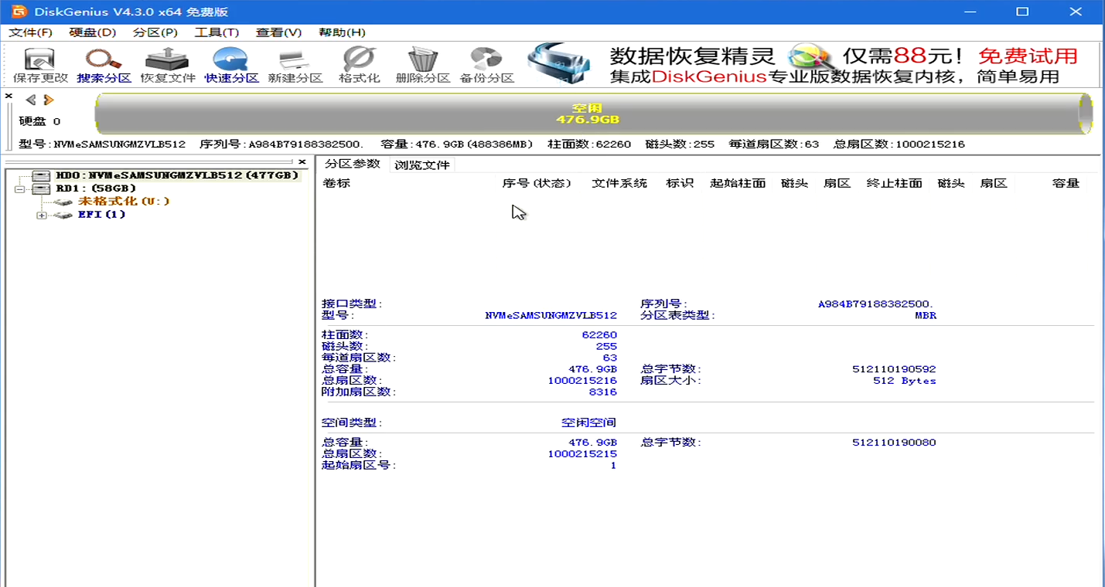Switch to the 分区参数 tab
Viewport: 1105px width, 587px height.
(x=353, y=164)
